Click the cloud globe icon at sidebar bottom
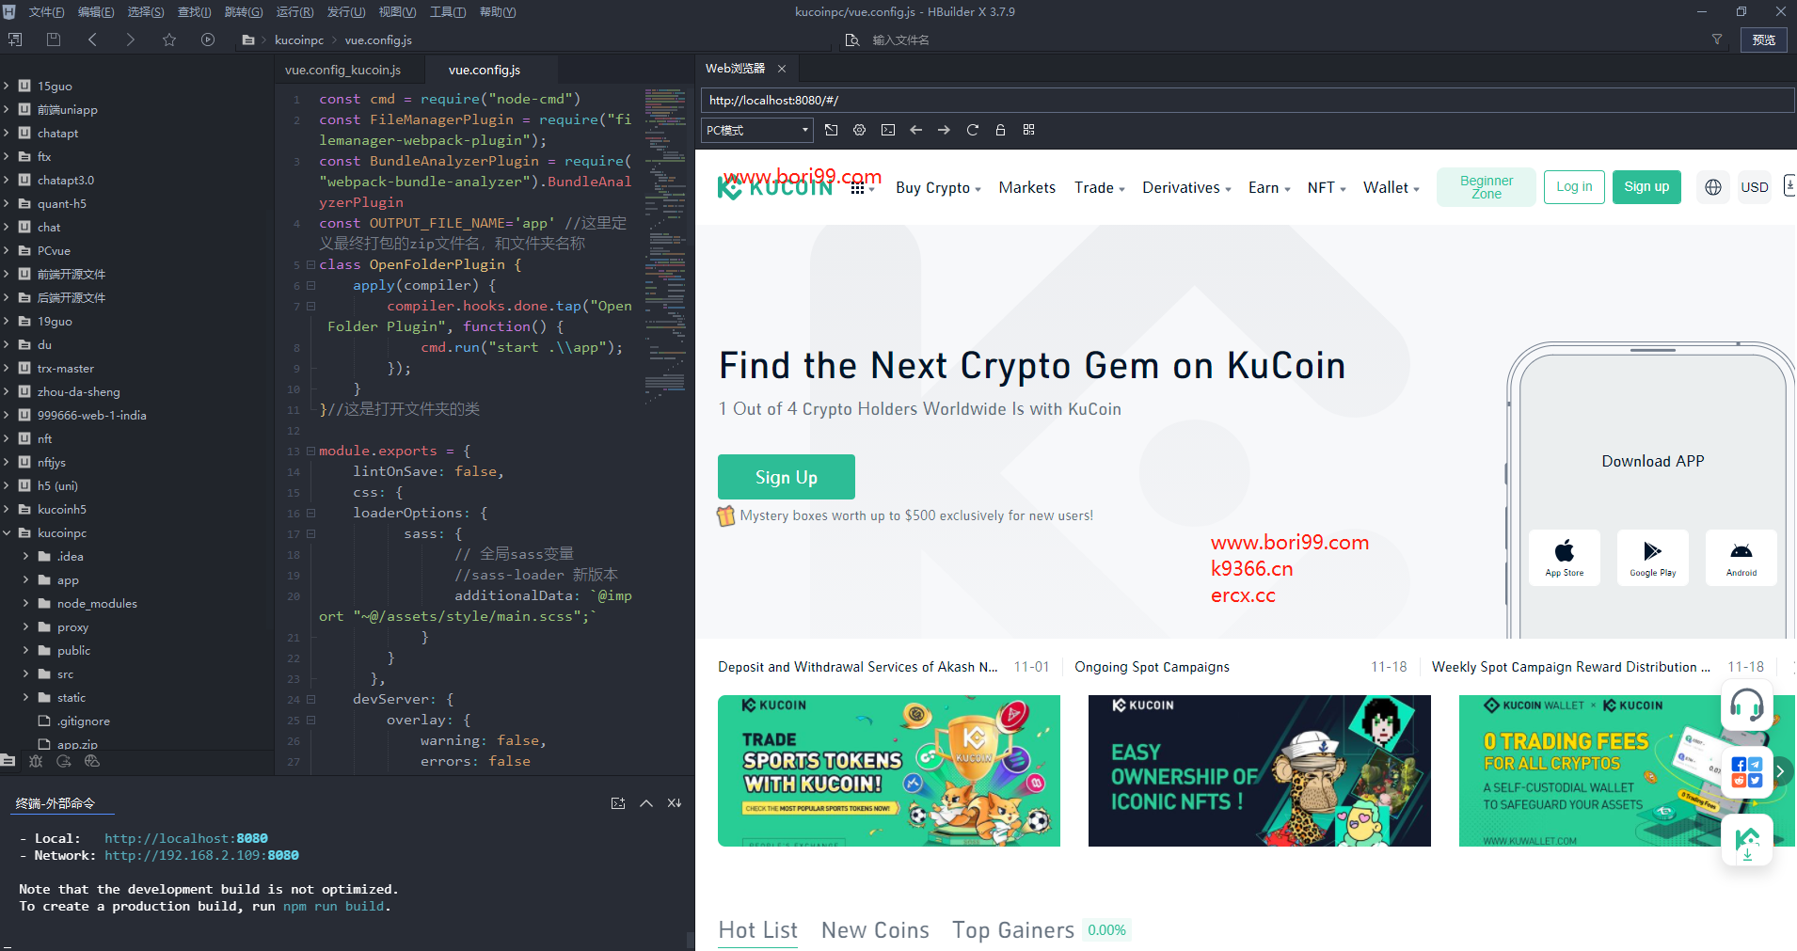The height and width of the screenshot is (951, 1797). point(92,761)
